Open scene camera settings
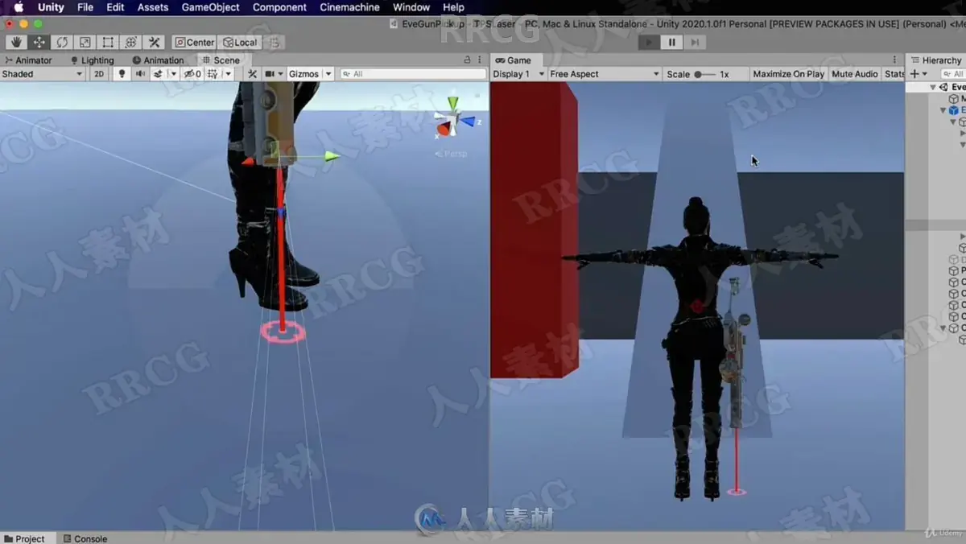The width and height of the screenshot is (966, 544). click(274, 73)
